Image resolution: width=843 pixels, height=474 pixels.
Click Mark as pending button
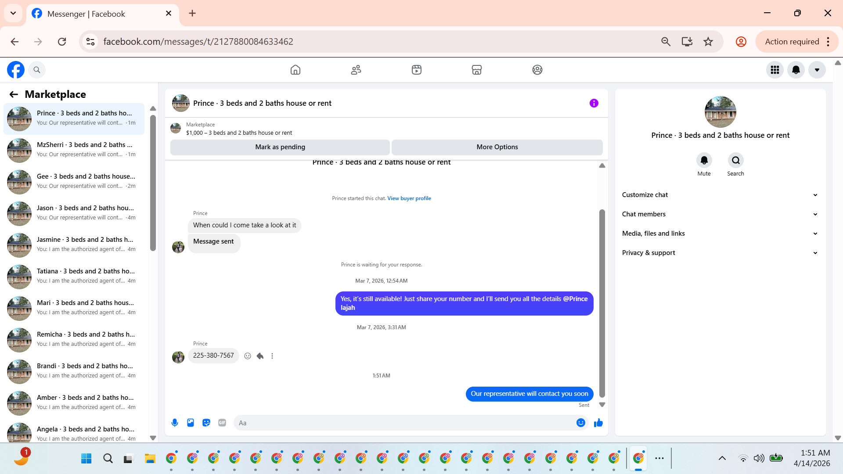280,147
